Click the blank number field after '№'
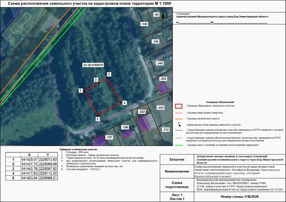286x202 pixels. tap(241, 22)
